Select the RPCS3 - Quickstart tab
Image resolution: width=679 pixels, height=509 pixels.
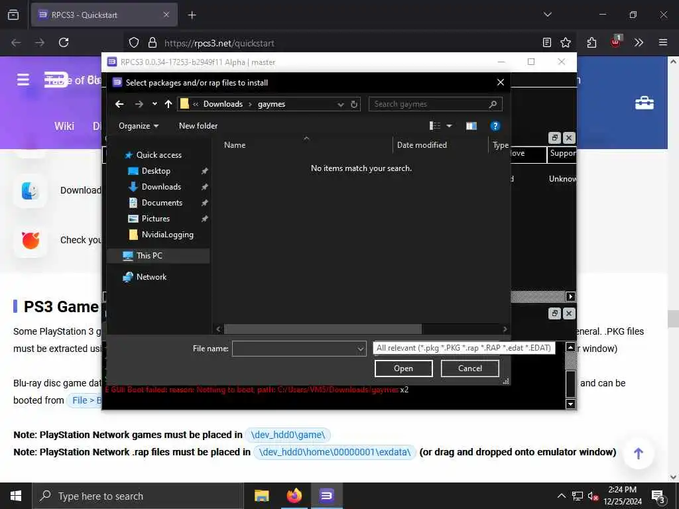[104, 15]
